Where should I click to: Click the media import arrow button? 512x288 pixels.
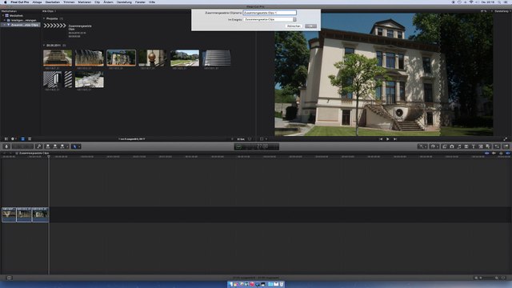(6, 146)
